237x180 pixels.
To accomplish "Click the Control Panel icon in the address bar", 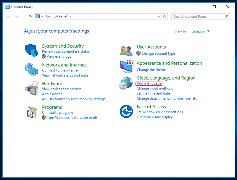I will [37, 16].
